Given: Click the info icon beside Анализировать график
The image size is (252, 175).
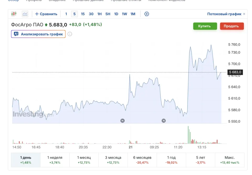Looking at the screenshot, I should [x=70, y=34].
